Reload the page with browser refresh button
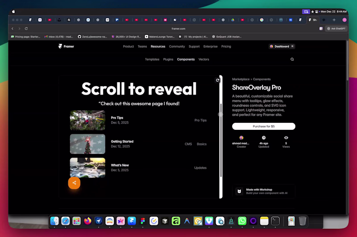The width and height of the screenshot is (357, 237). coord(26,29)
